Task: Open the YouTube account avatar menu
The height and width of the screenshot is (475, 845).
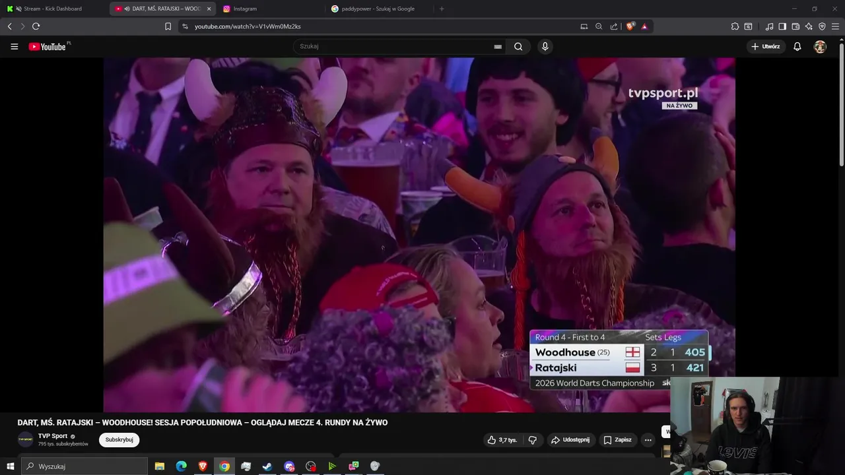Action: tap(820, 47)
